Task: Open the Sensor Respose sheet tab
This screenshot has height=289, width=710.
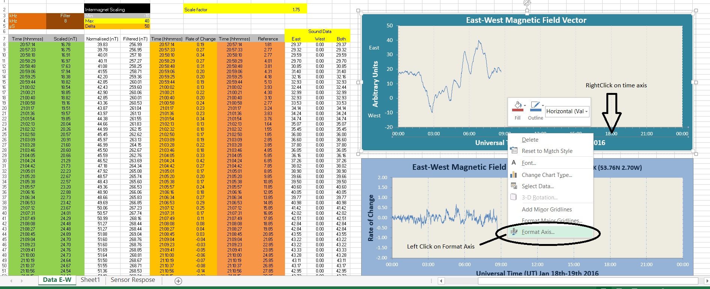Action: point(133,280)
